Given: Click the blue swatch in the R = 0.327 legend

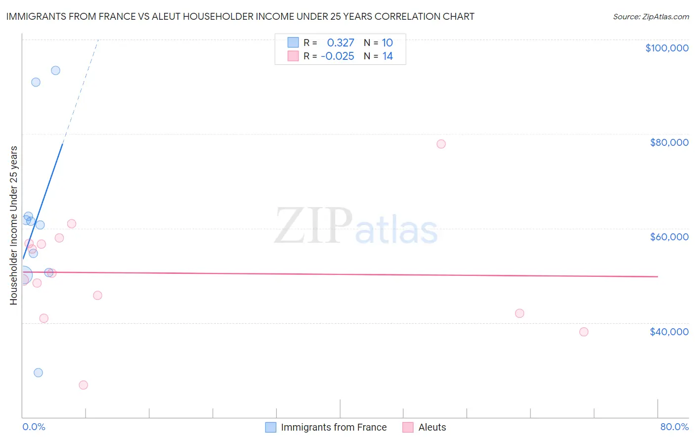Looking at the screenshot, I should tap(293, 43).
